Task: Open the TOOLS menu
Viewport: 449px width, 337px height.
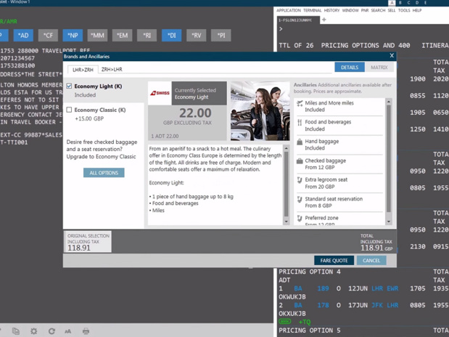Action: [404, 11]
